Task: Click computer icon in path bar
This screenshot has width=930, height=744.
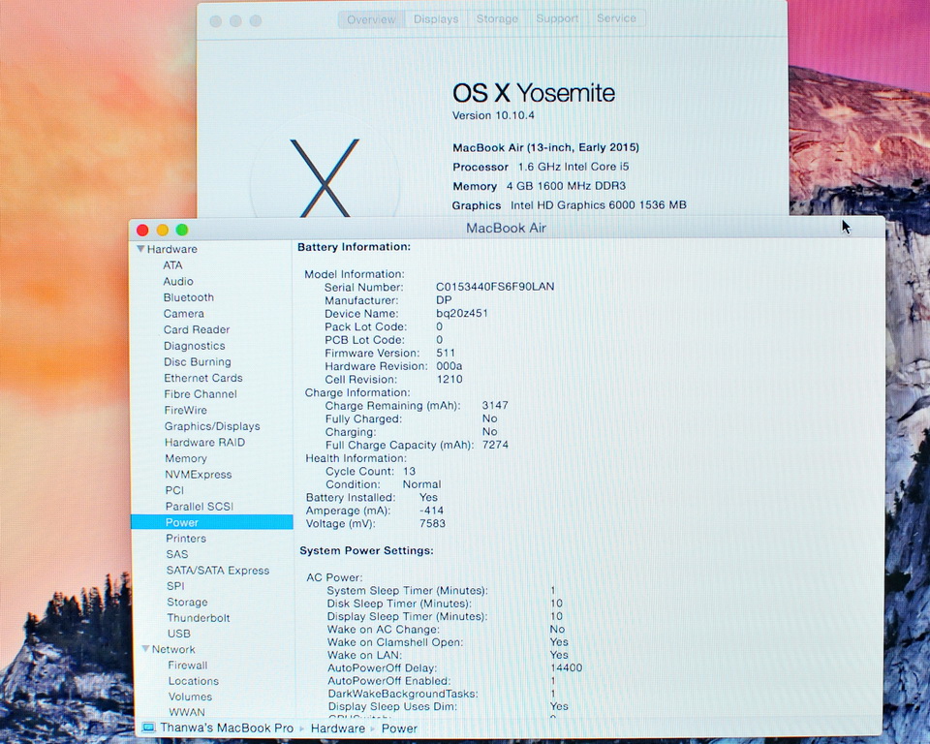Action: pos(148,728)
